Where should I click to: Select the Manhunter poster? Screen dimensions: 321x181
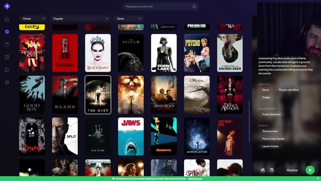pos(164,137)
